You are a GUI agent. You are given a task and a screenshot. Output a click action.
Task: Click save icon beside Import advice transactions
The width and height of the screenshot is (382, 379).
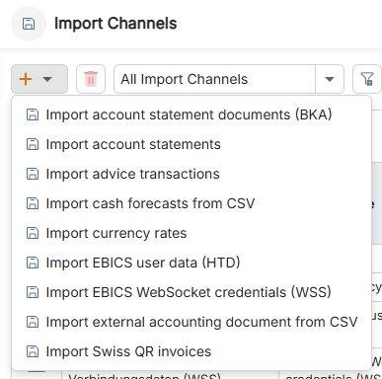[33, 174]
